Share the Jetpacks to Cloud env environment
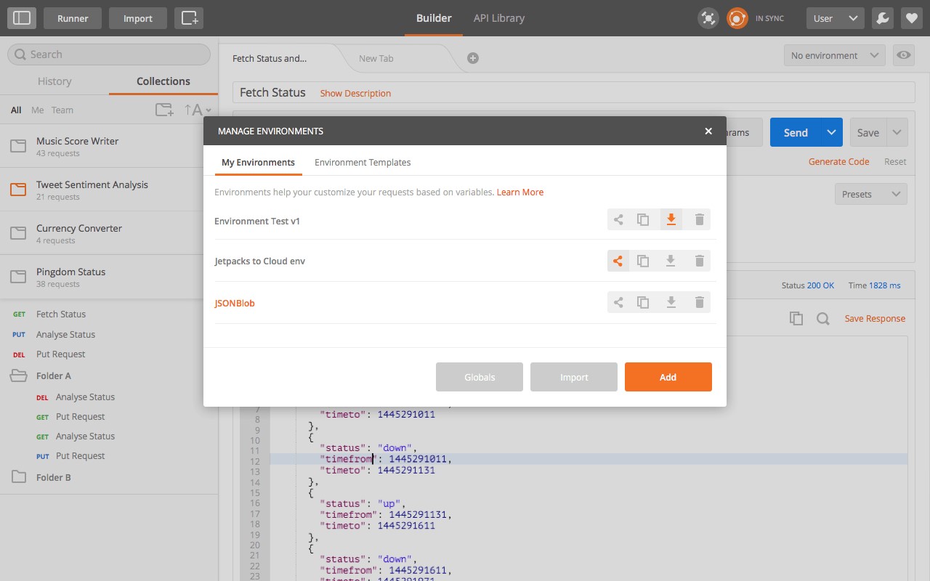 [x=618, y=261]
